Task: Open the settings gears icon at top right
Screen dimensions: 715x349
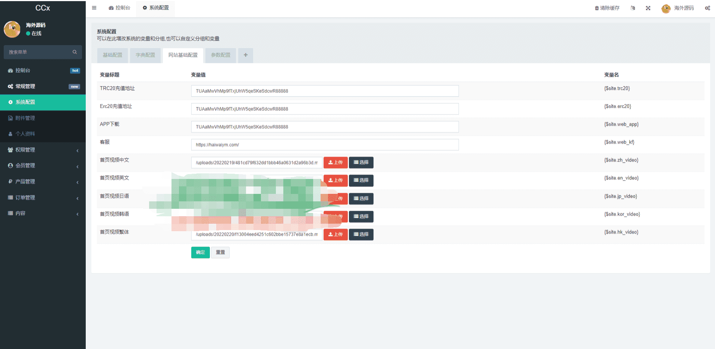Action: (x=707, y=8)
